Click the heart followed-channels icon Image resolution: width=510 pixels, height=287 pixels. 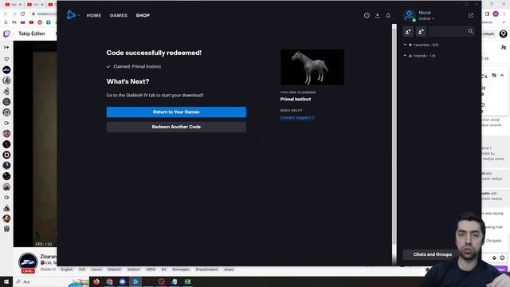click(x=6, y=59)
